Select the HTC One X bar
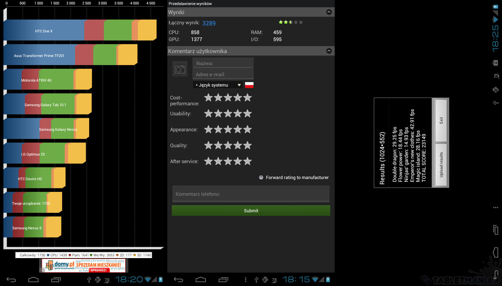The width and height of the screenshot is (502, 286). [79, 30]
